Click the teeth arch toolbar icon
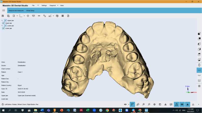The image size is (202, 113). click(x=34, y=16)
